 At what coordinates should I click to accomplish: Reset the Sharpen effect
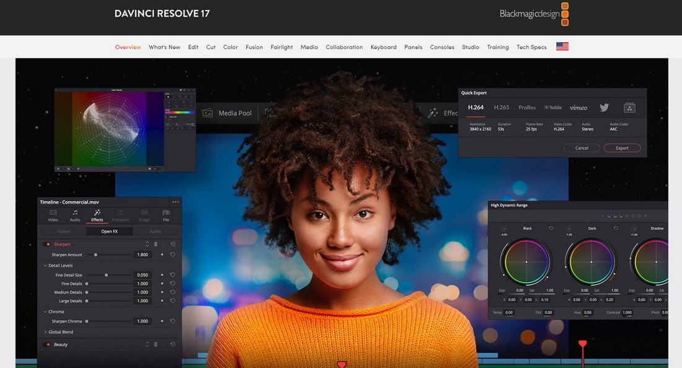tap(173, 245)
